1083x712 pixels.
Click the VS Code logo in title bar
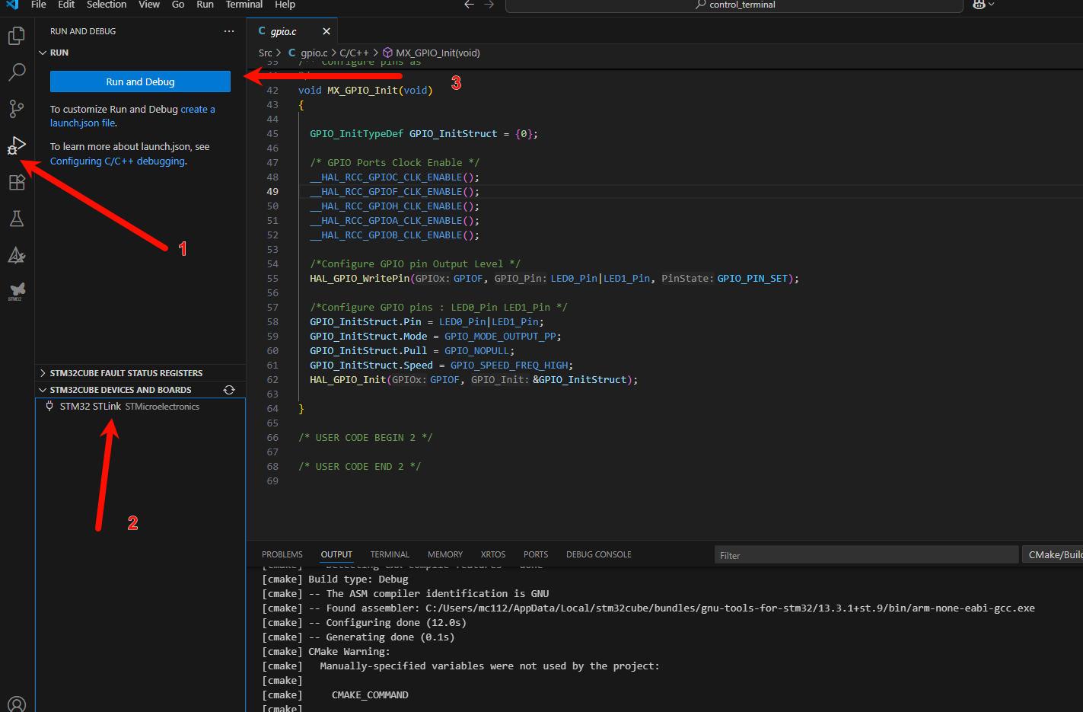(x=12, y=5)
